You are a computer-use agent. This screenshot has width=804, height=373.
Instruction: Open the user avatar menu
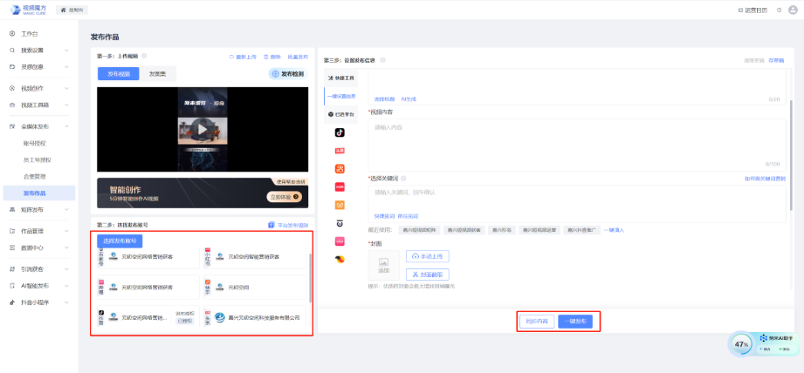coord(794,10)
